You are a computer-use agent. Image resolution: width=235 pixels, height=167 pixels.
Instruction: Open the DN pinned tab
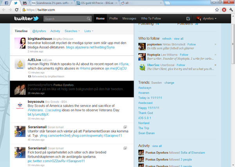[25, 3]
